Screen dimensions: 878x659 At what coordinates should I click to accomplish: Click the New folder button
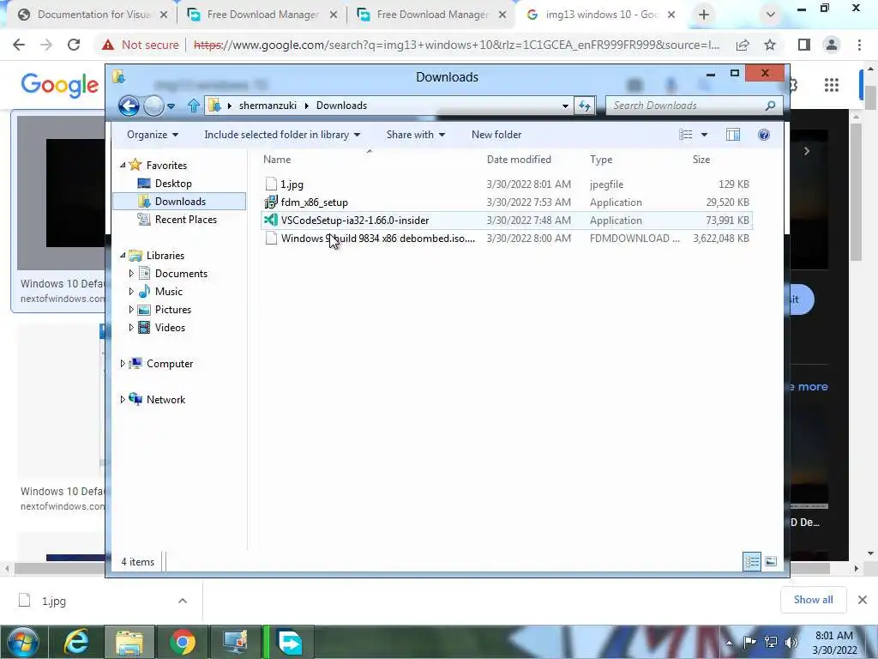[496, 135]
